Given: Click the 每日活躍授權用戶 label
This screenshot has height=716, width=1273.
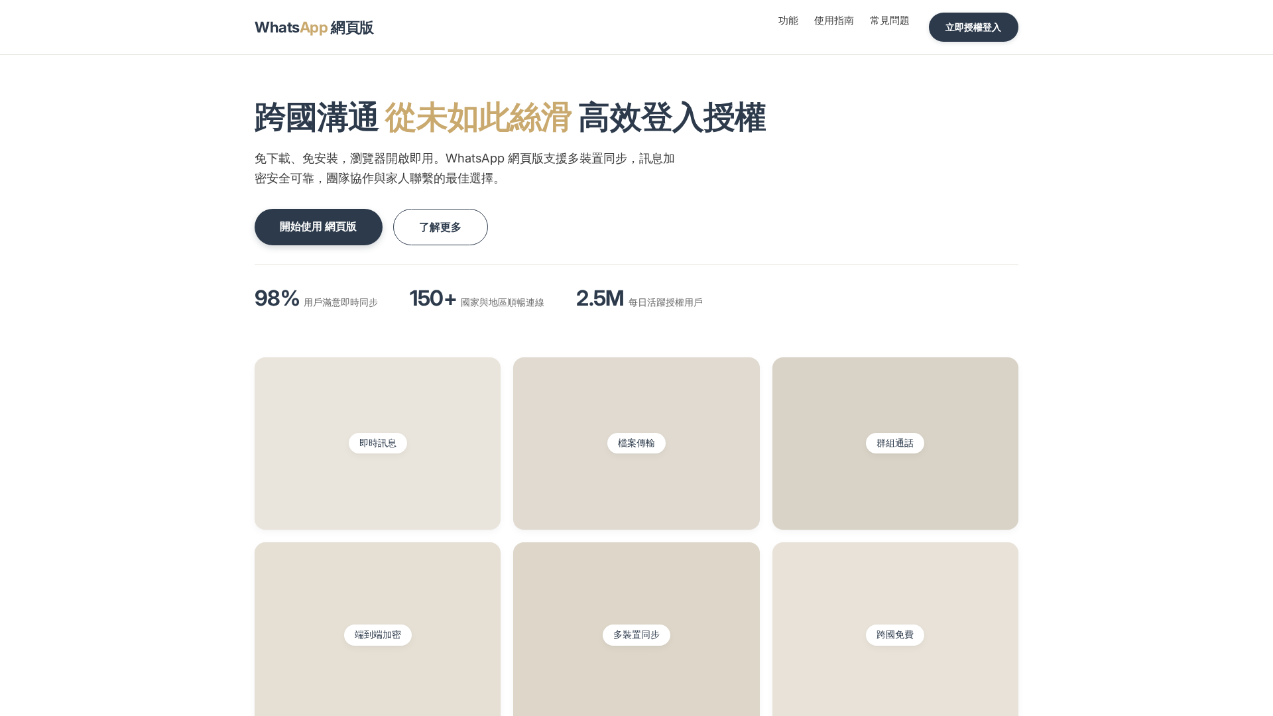Looking at the screenshot, I should point(665,302).
